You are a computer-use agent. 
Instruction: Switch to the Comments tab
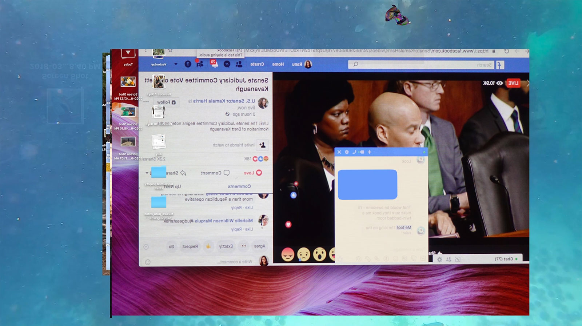(x=239, y=186)
